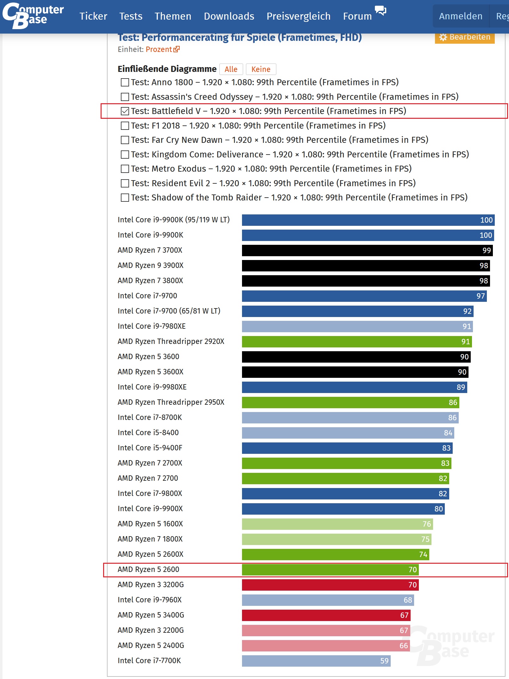Click the AMD Ryzen 7 2700X label
509x679 pixels.
(x=150, y=463)
